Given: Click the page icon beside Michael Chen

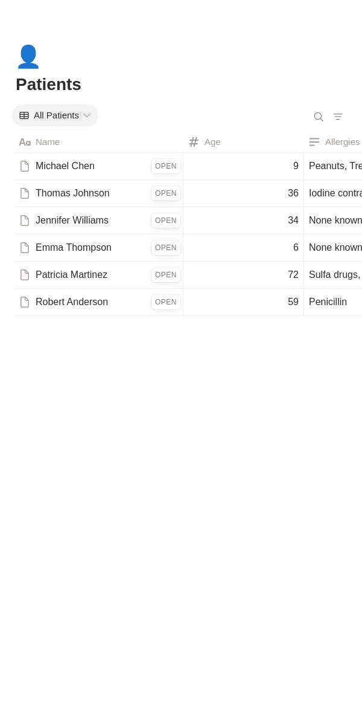Looking at the screenshot, I should pyautogui.click(x=25, y=166).
